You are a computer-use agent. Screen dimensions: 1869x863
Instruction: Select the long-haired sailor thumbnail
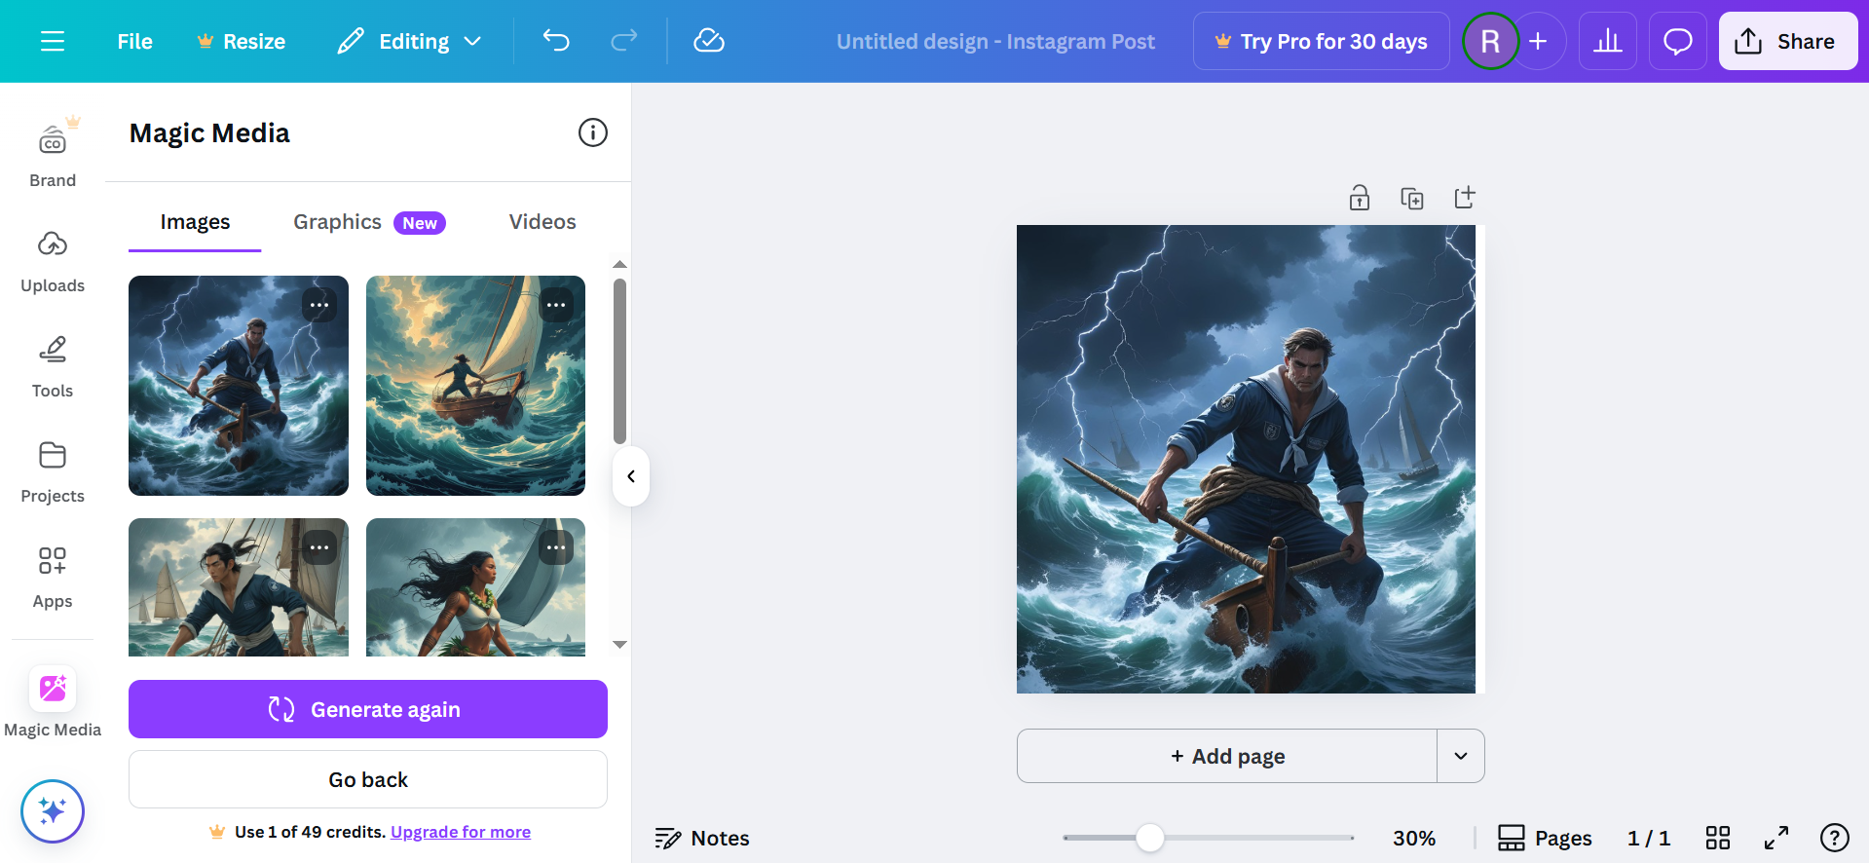239,587
